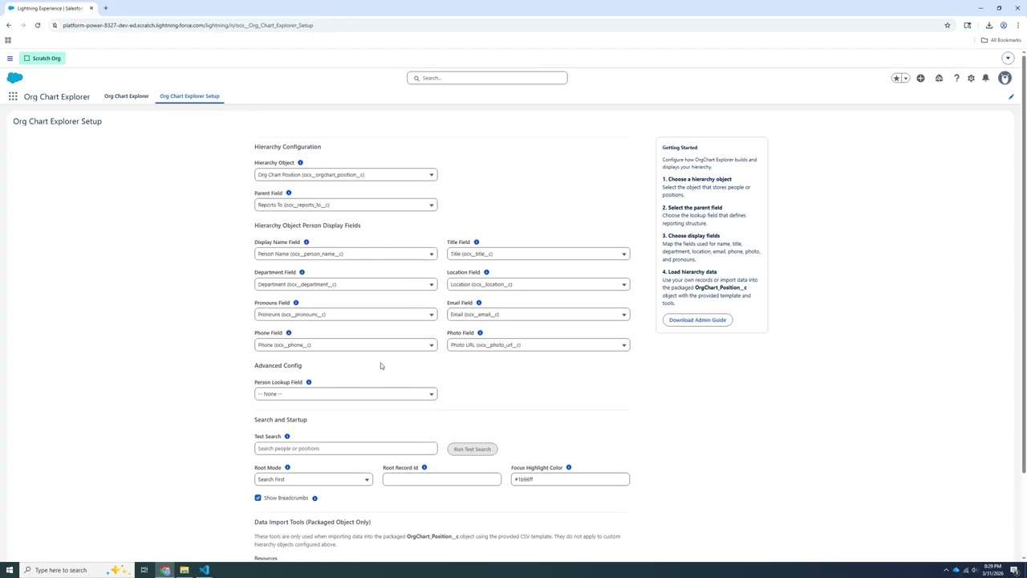Show info tooltip for Root Mode
This screenshot has width=1027, height=578.
click(287, 467)
